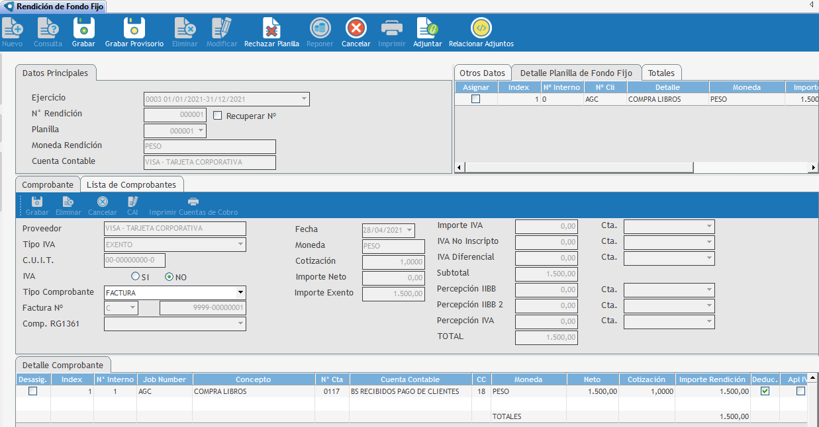Switch to the Totales tab
The width and height of the screenshot is (819, 427).
(661, 73)
